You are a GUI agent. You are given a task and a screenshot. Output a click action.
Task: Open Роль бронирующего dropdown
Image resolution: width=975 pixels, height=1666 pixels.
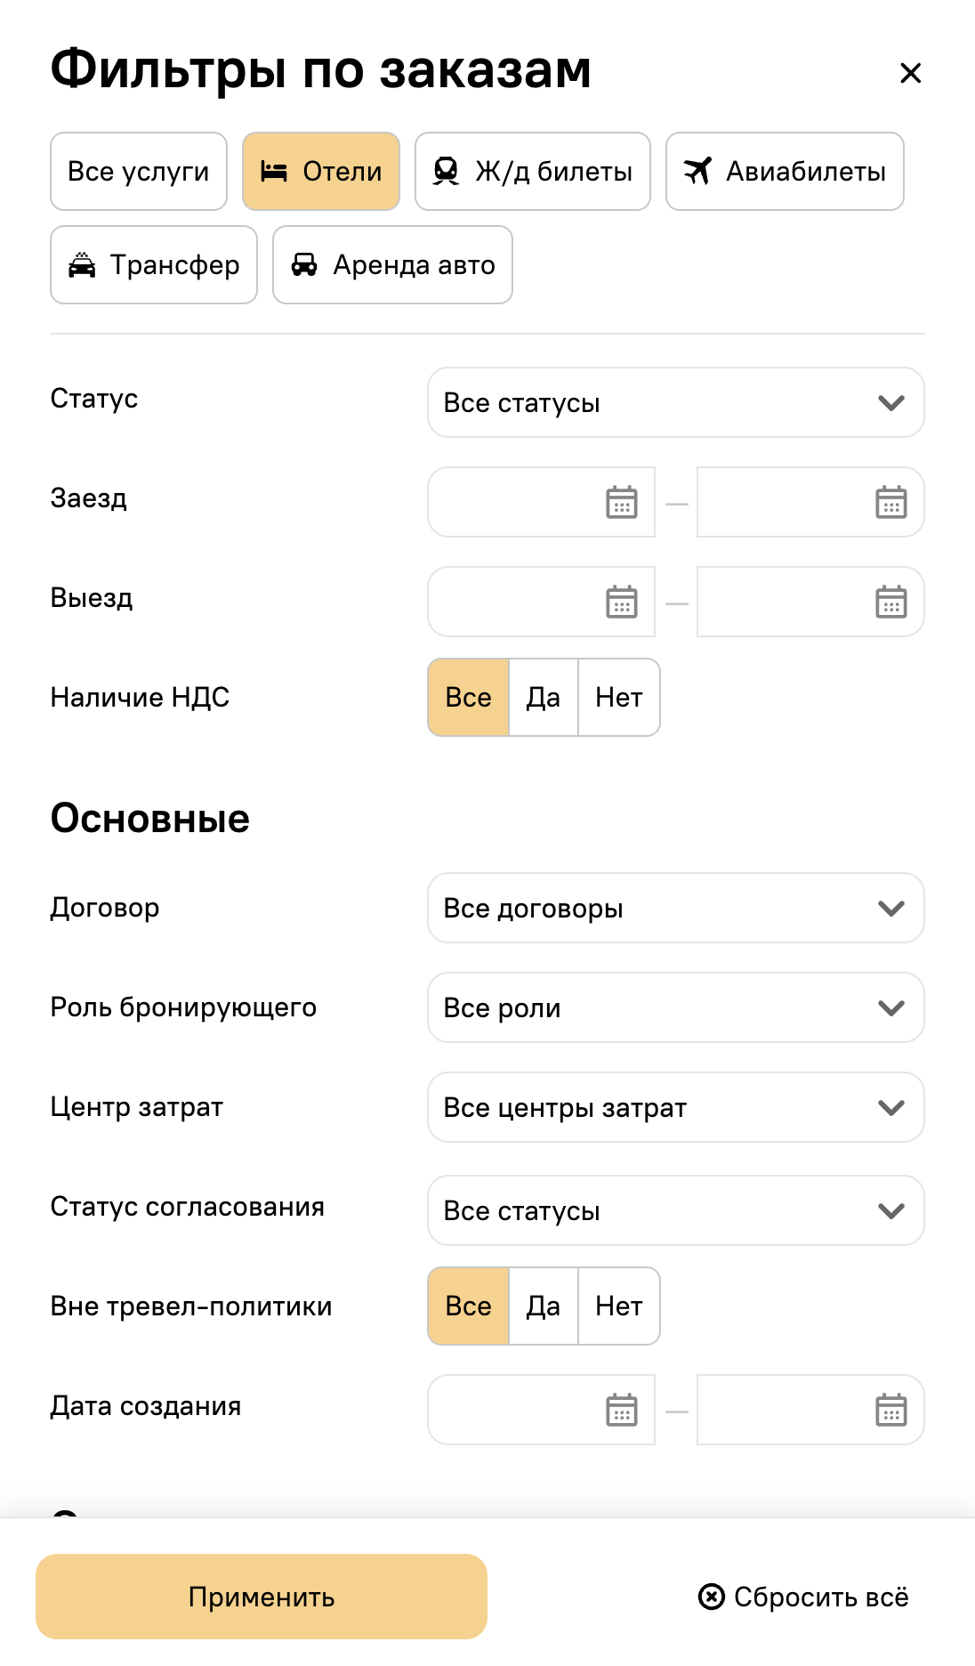[676, 1007]
